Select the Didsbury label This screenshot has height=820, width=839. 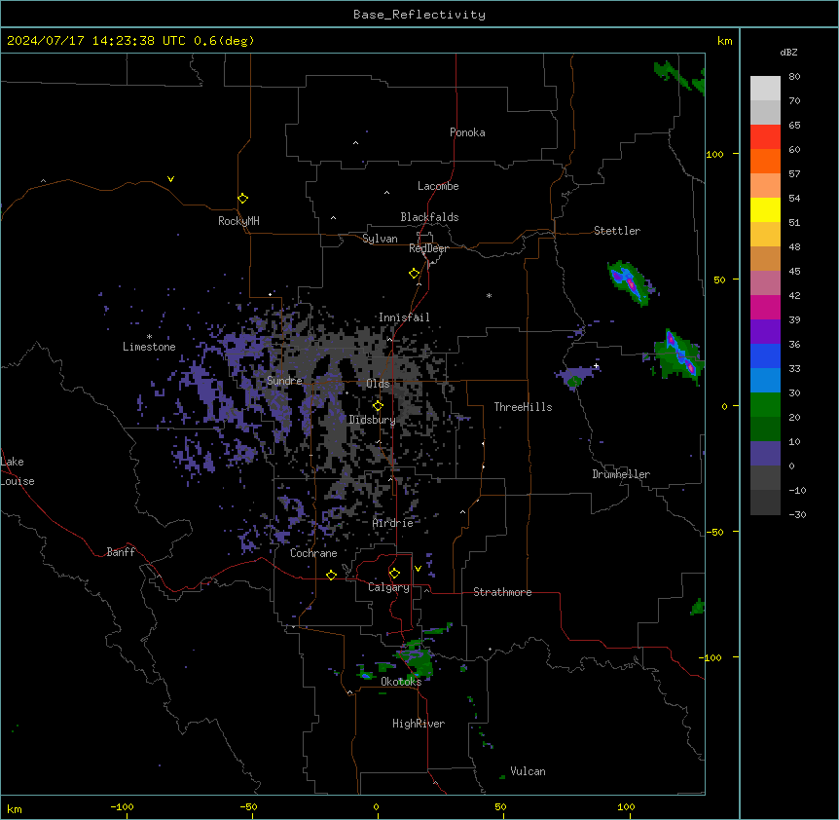[373, 420]
